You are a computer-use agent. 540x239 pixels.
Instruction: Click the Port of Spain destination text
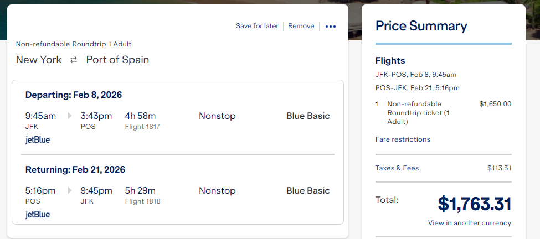pyautogui.click(x=117, y=60)
